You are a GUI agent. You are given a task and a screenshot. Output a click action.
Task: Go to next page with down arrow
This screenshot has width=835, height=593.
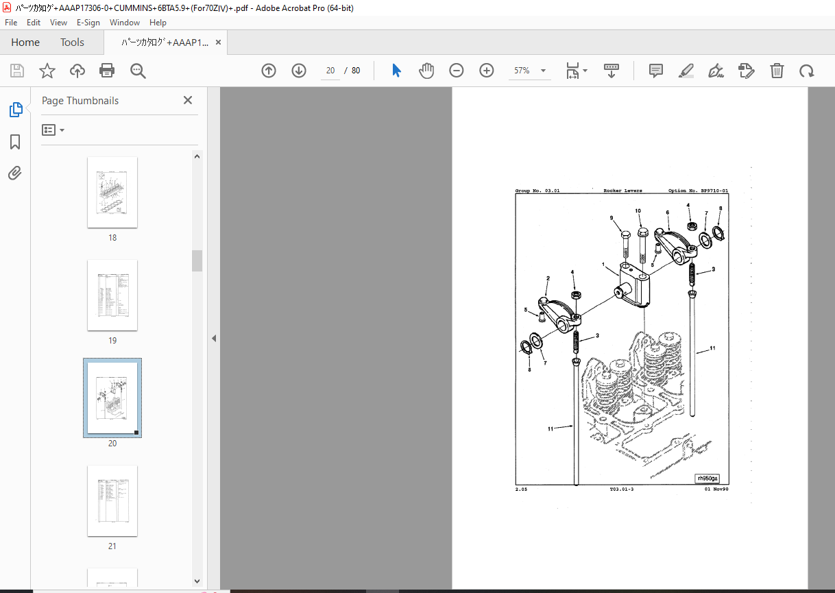click(299, 71)
